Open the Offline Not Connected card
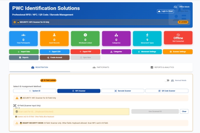Screen dimensions: 200x133 coord(178,38)
